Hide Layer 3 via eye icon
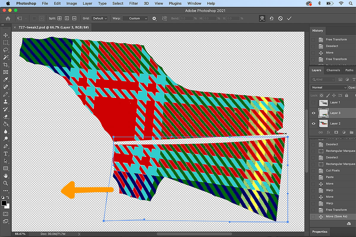The height and width of the screenshot is (237, 356). click(314, 113)
